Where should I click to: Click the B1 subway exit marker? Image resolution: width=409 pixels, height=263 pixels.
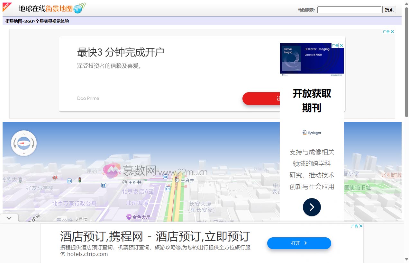(x=165, y=177)
